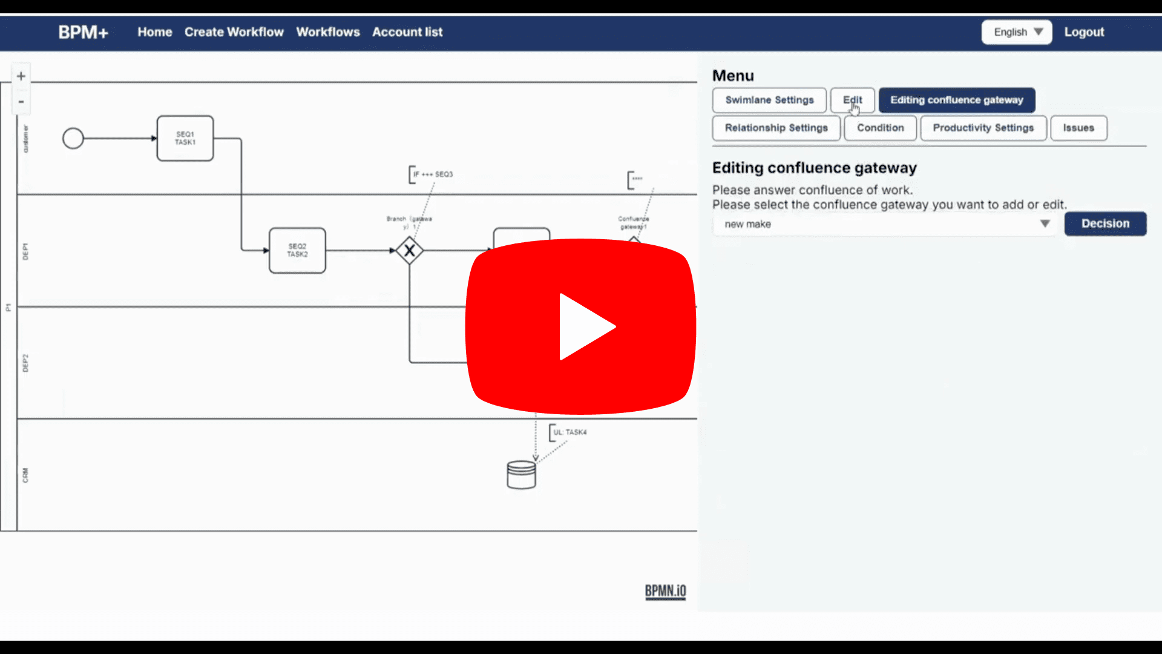Viewport: 1162px width, 654px height.
Task: Select the X branch gateway diamond
Action: click(410, 251)
